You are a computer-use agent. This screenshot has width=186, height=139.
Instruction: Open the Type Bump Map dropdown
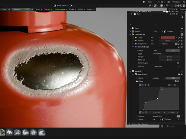166,54
